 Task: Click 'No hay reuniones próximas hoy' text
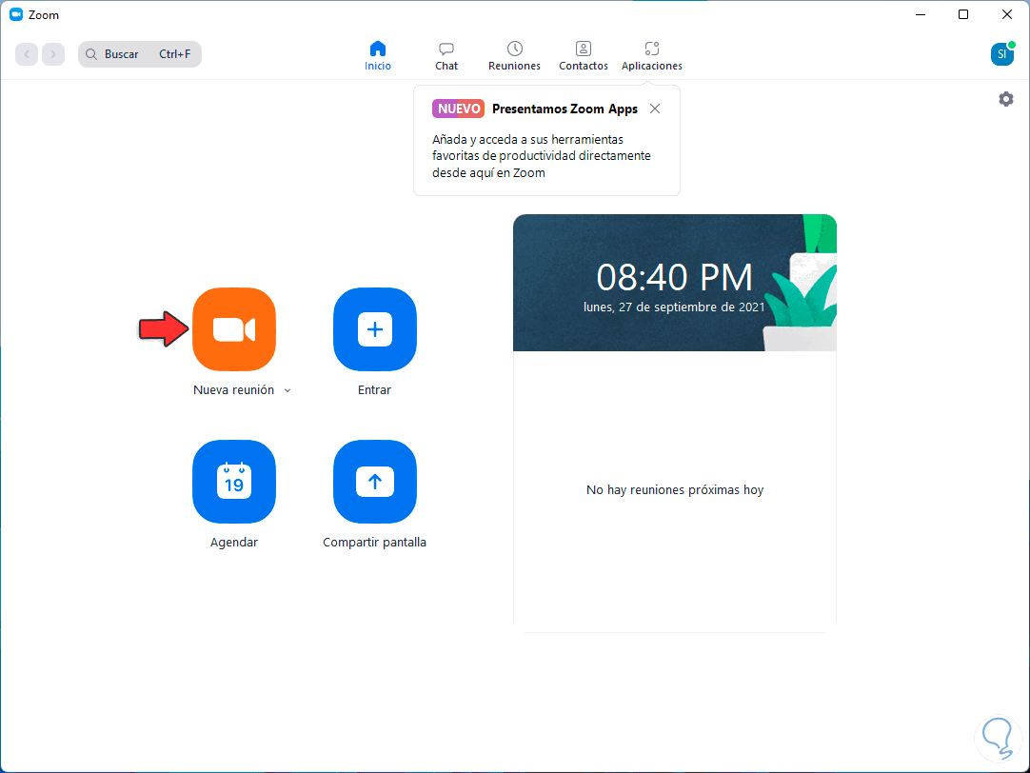pos(675,490)
